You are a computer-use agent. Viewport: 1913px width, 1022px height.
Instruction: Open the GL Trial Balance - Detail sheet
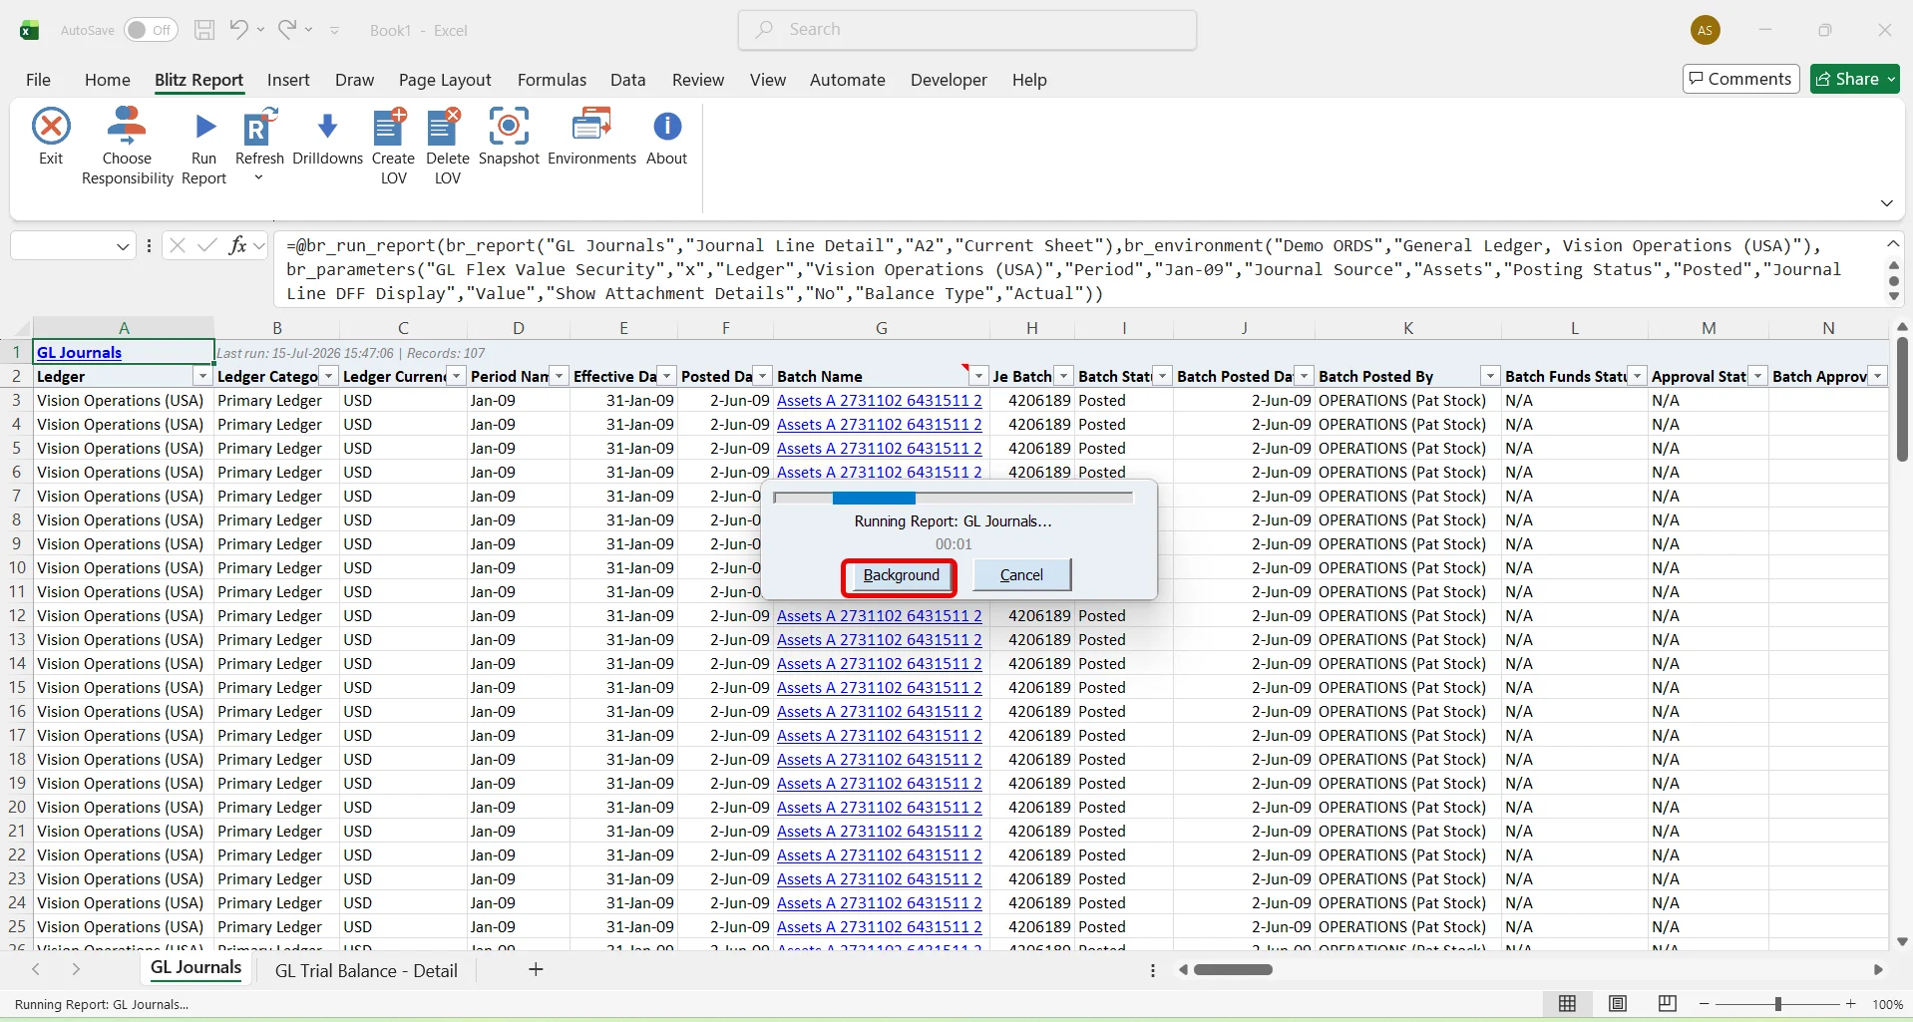click(366, 970)
